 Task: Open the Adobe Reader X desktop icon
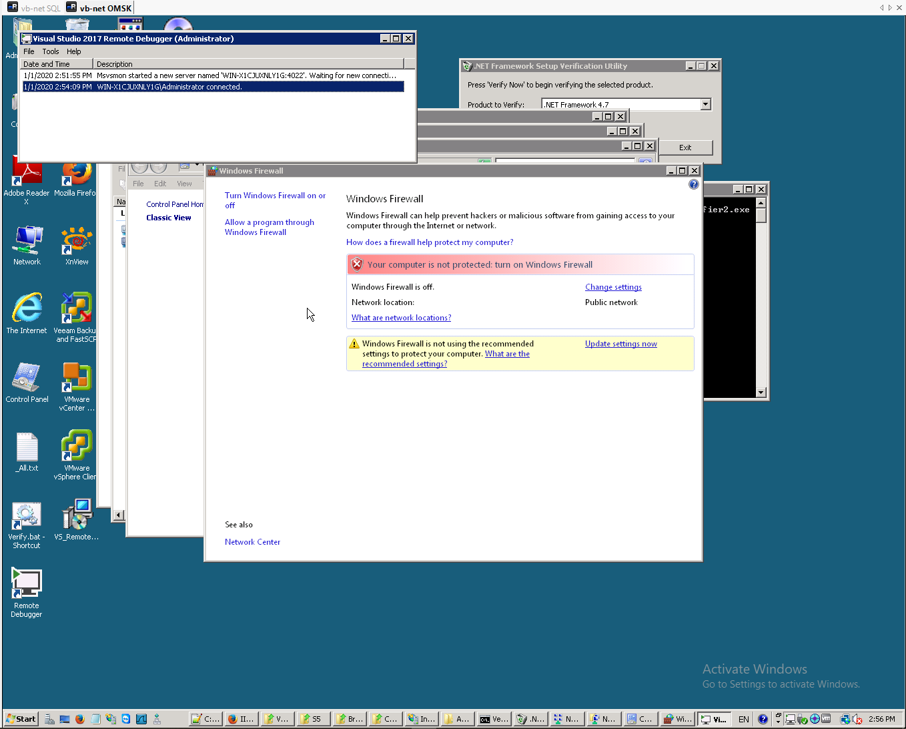click(27, 180)
